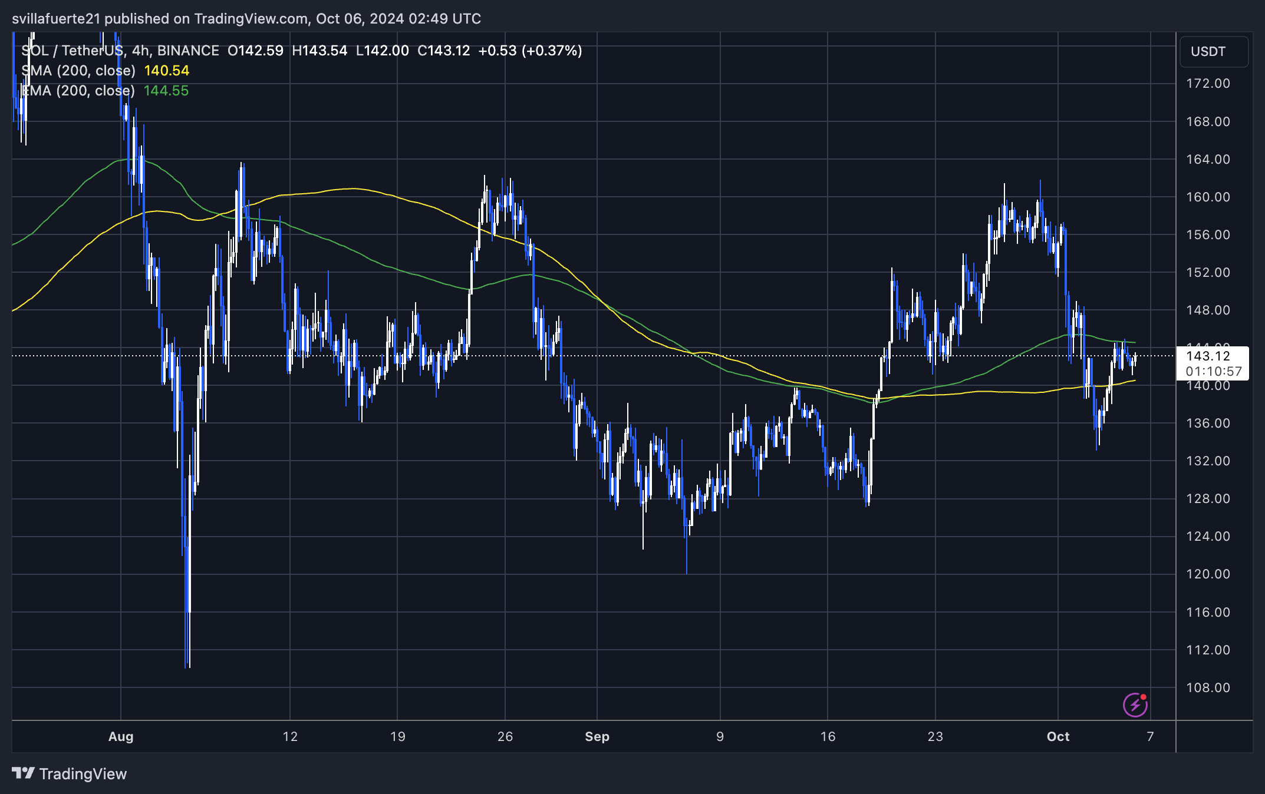The height and width of the screenshot is (794, 1265).
Task: Click the Aug label on time axis
Action: [x=121, y=736]
